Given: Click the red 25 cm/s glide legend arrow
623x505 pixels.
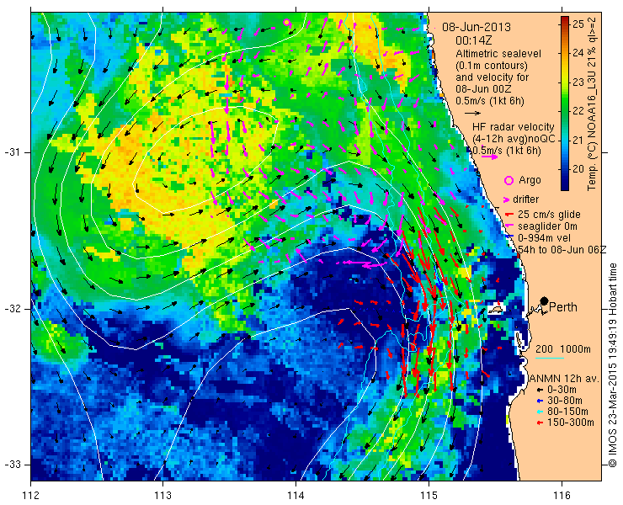Looking at the screenshot, I should pos(509,215).
